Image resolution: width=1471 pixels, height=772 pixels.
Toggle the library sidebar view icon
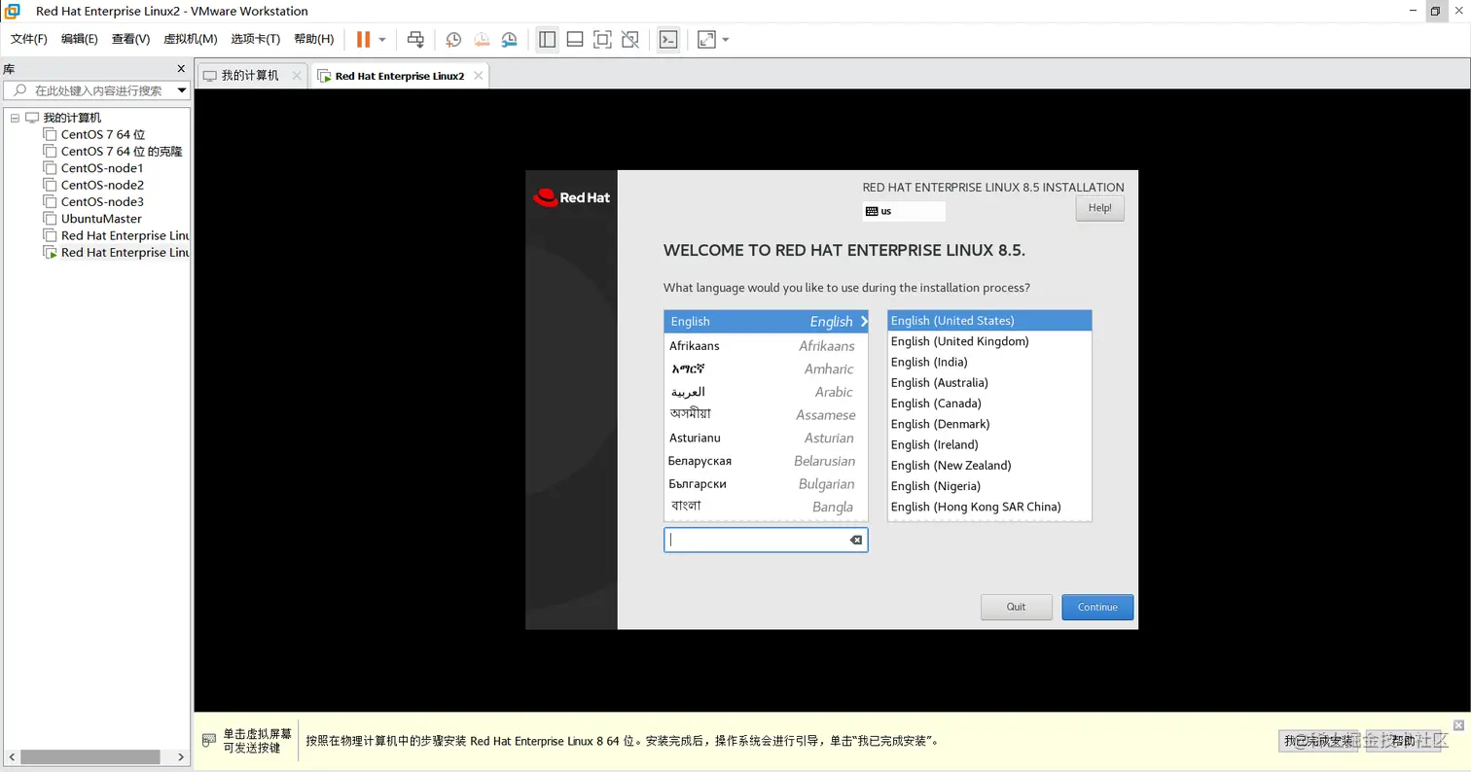547,40
